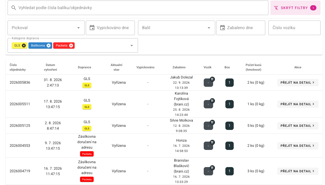This screenshot has width=325, height=185.
Task: Hide filters with Skrýt filtry button
Action: click(x=296, y=8)
